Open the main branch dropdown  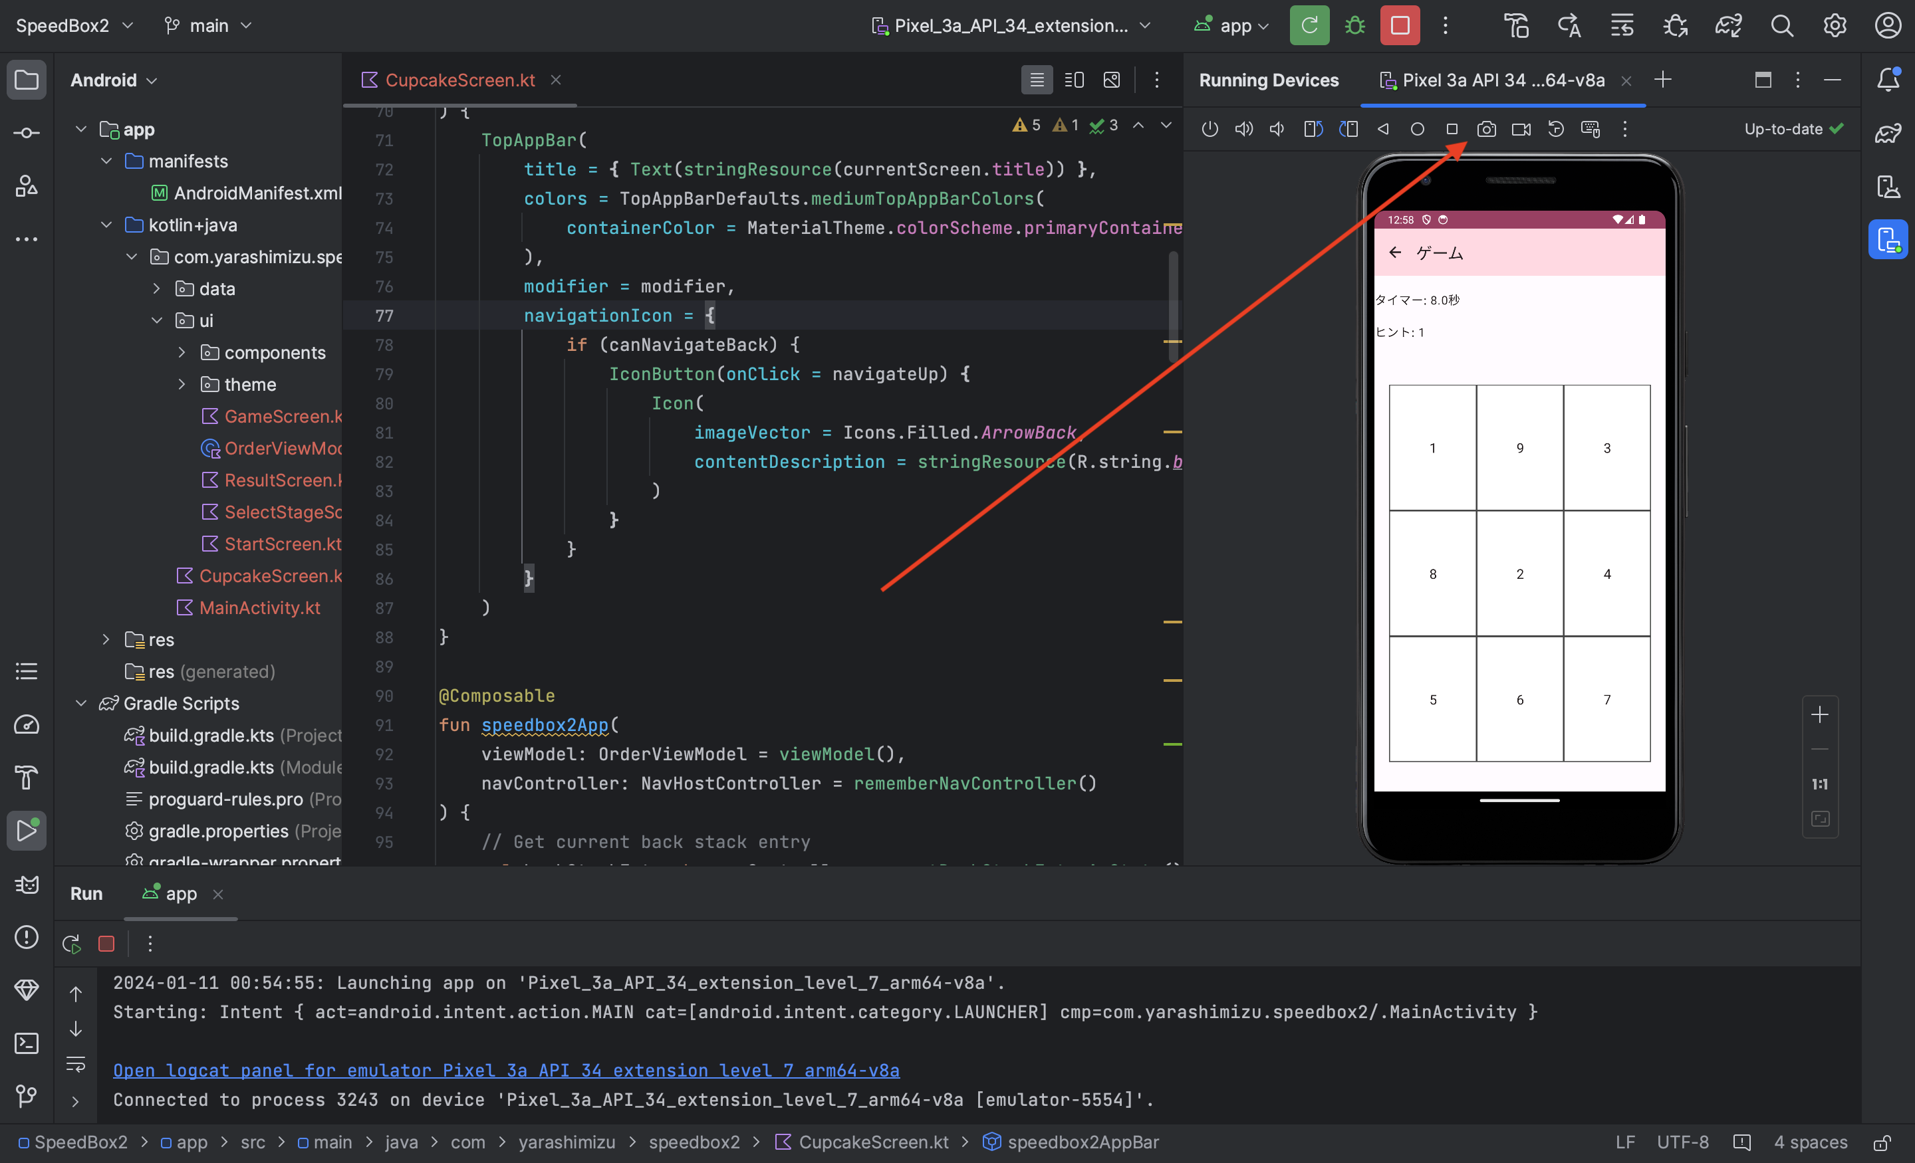point(208,26)
